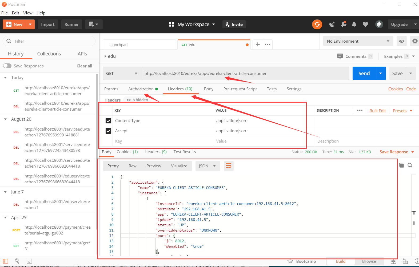Toggle word wrap in response body

tap(229, 166)
